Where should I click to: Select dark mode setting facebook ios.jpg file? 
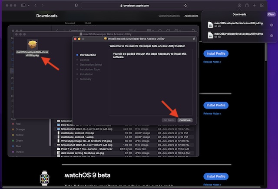pos(124,153)
